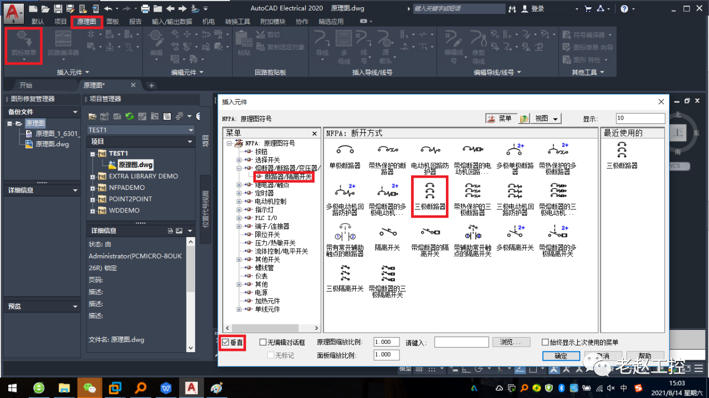The image size is (709, 398).
Task: Click the 浏览... button
Action: 511,342
